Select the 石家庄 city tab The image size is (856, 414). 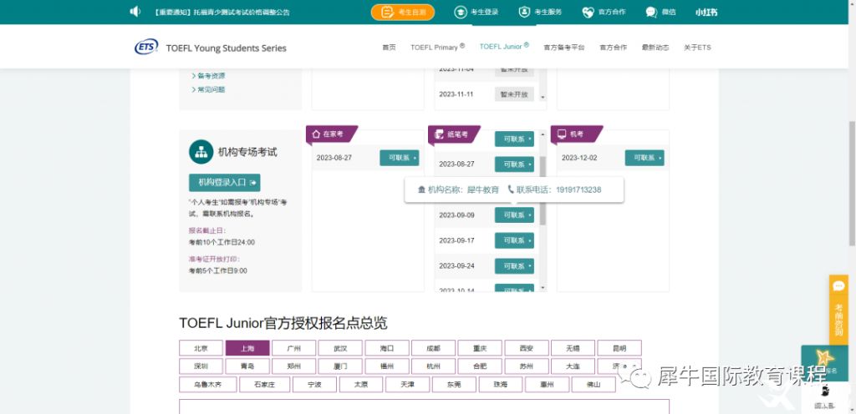click(265, 384)
